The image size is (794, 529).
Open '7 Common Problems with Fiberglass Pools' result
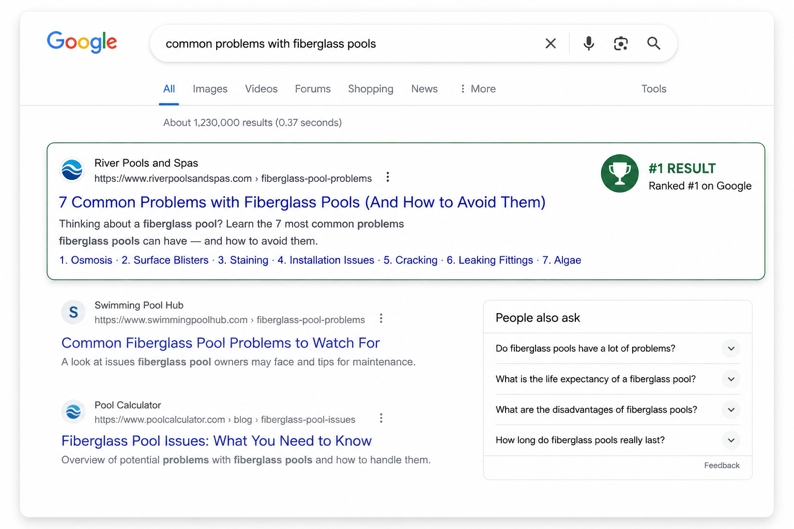[302, 202]
